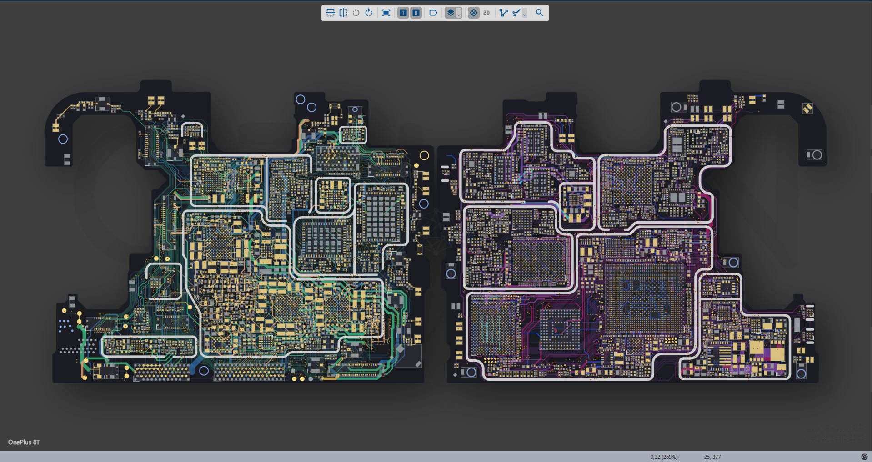Toggle top side (T) view
Screen dimensions: 872x462
coord(403,13)
